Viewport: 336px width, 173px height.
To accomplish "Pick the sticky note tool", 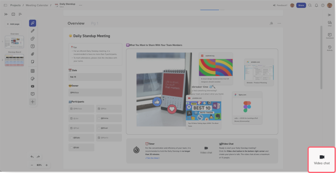I will click(x=32, y=62).
